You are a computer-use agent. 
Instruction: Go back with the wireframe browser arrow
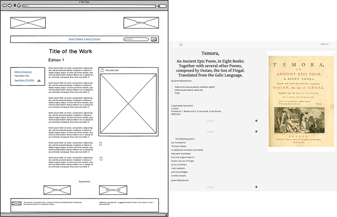(4, 5)
